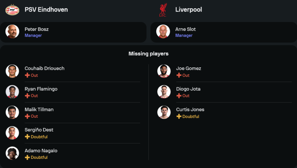Open the Liverpool team name link
The width and height of the screenshot is (297, 168).
click(x=189, y=10)
